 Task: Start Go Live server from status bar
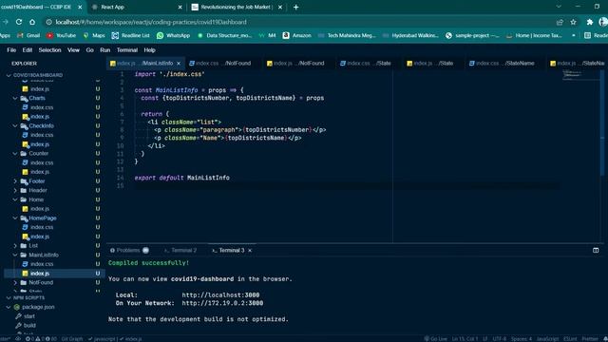click(x=435, y=338)
